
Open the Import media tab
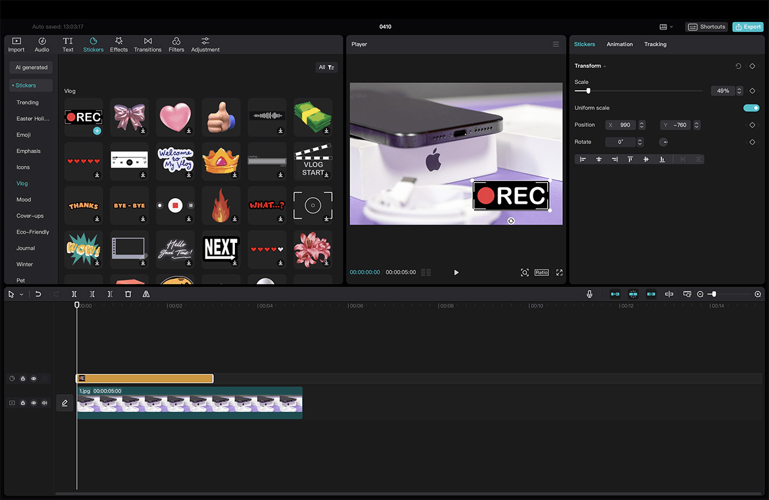(x=16, y=44)
